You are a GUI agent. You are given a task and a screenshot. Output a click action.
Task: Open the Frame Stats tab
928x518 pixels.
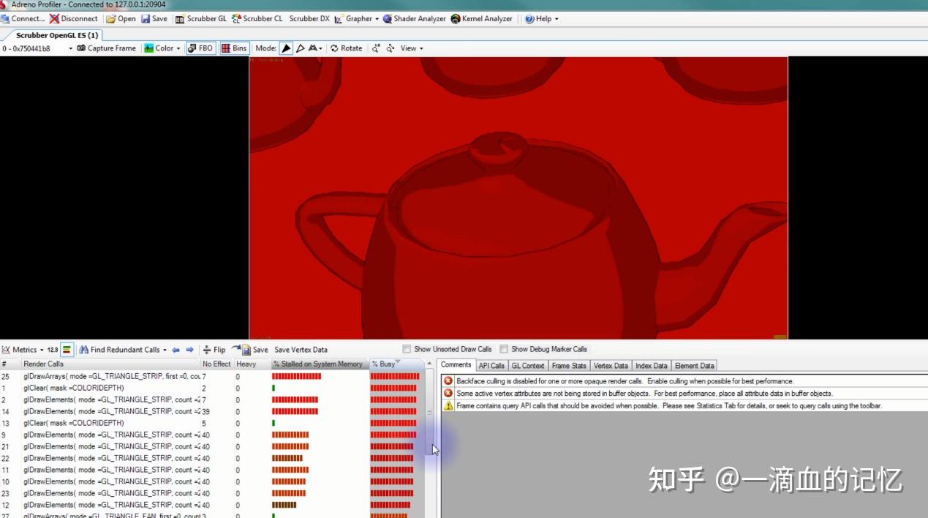pyautogui.click(x=568, y=365)
